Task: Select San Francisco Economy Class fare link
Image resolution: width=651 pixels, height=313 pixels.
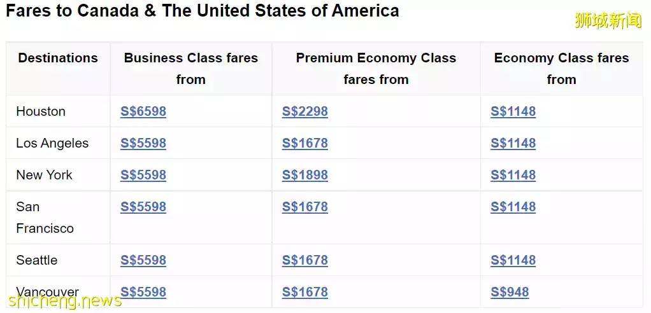Action: (513, 207)
